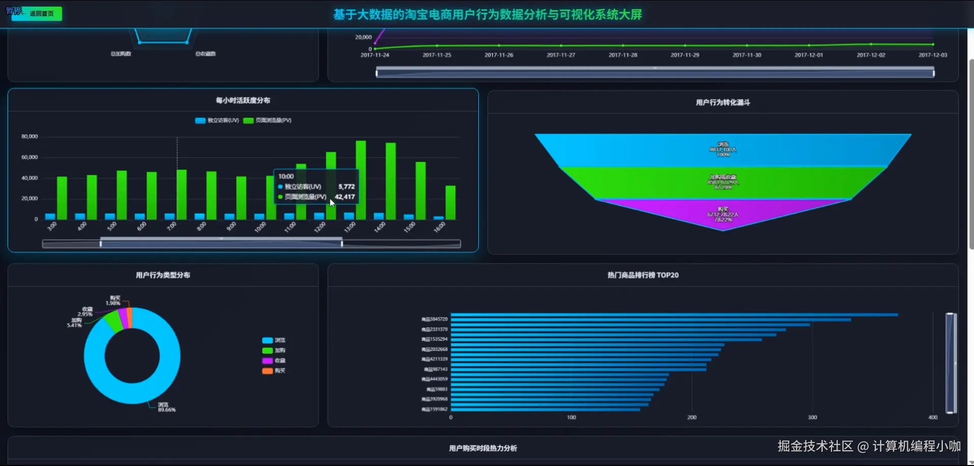This screenshot has height=466, width=974.
Task: Click the blue 浏览 stage of the funnel
Action: (x=723, y=150)
